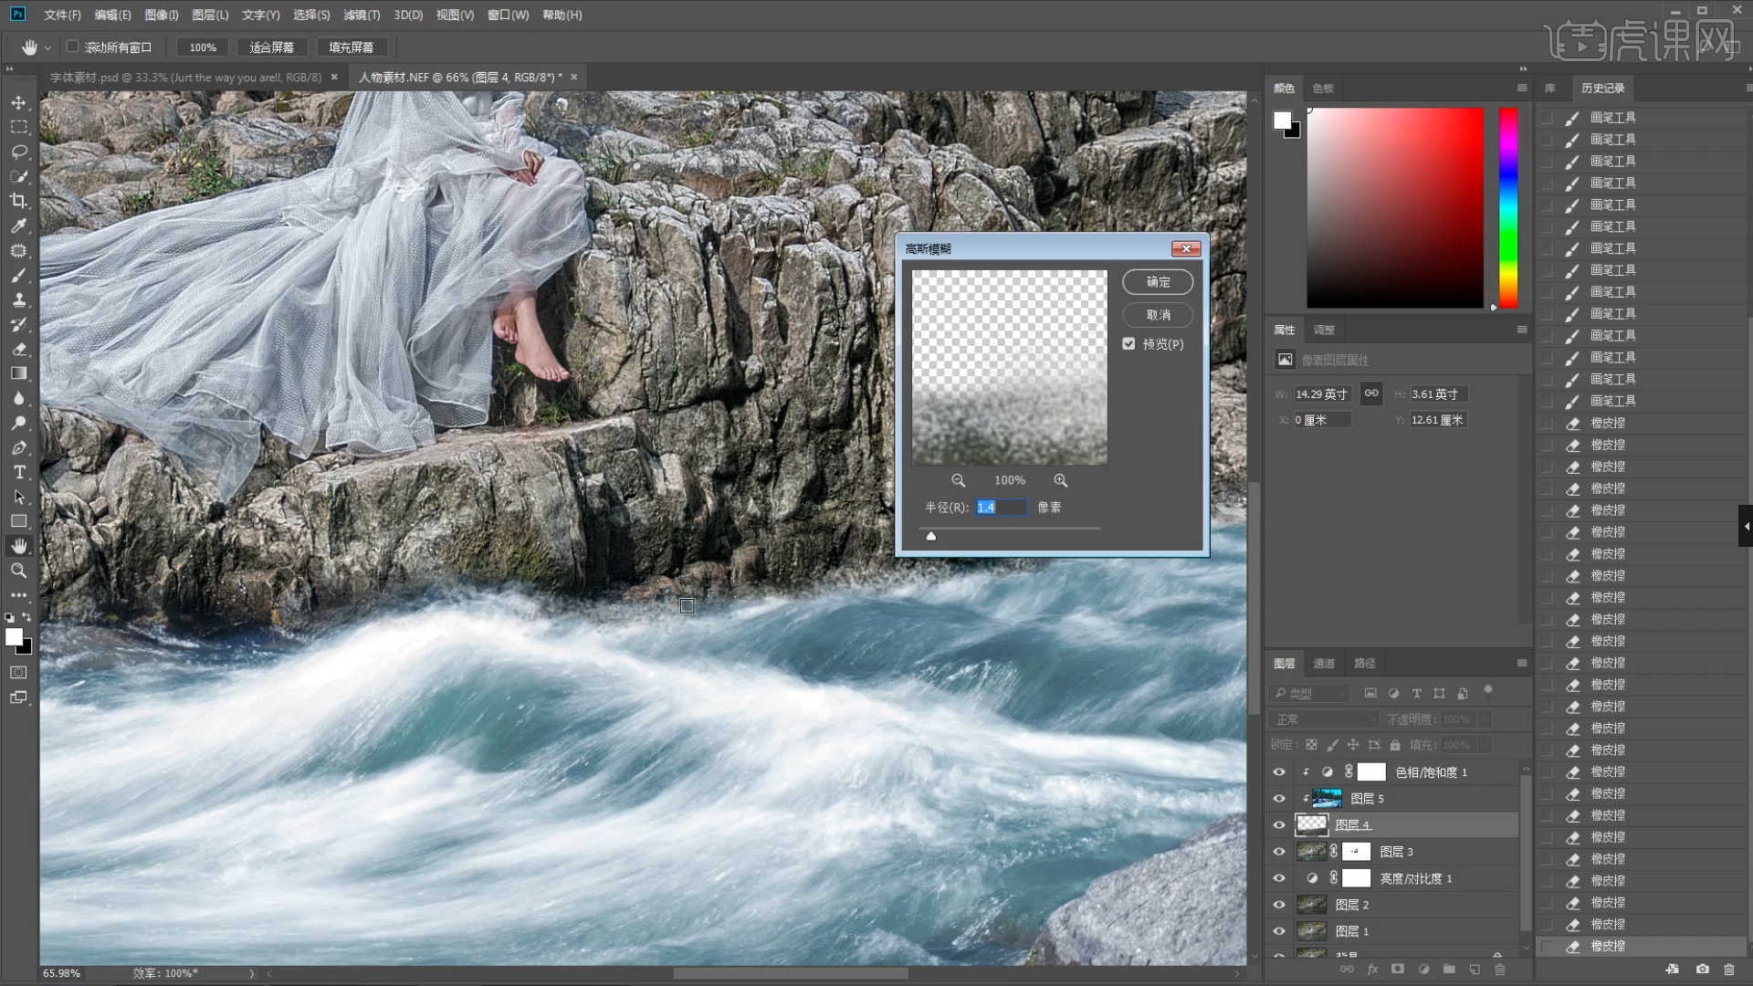Open the Color panel flyout menu
Image resolution: width=1753 pixels, height=986 pixels.
[1521, 88]
